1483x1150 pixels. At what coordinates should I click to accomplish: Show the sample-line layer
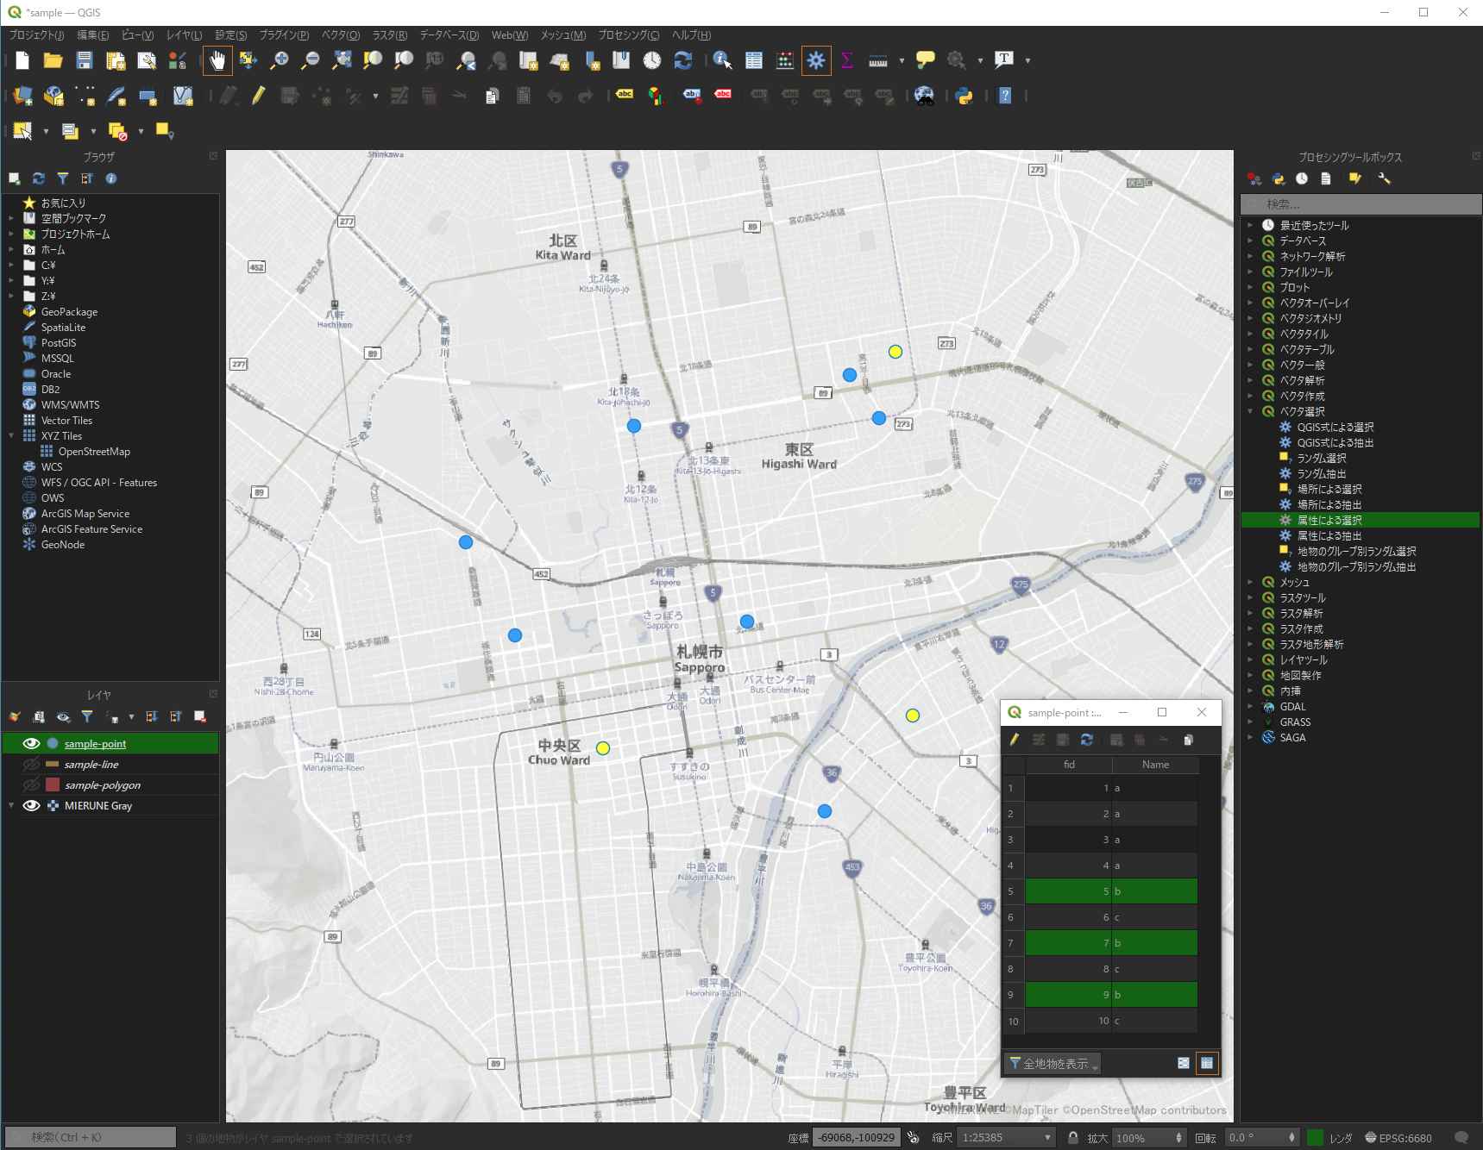click(x=32, y=764)
